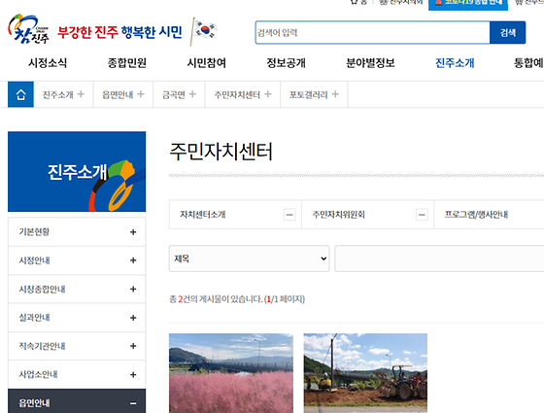Screen dimensions: 544x413
Task: Click the 진주소개 sidebar banner
Action: tap(77, 171)
